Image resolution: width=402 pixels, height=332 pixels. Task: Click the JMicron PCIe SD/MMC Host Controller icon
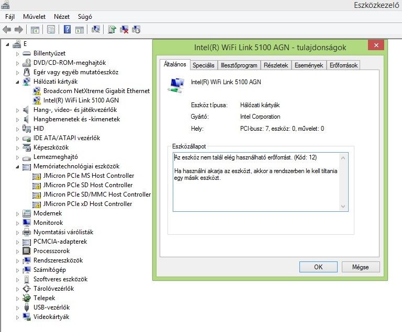[37, 195]
